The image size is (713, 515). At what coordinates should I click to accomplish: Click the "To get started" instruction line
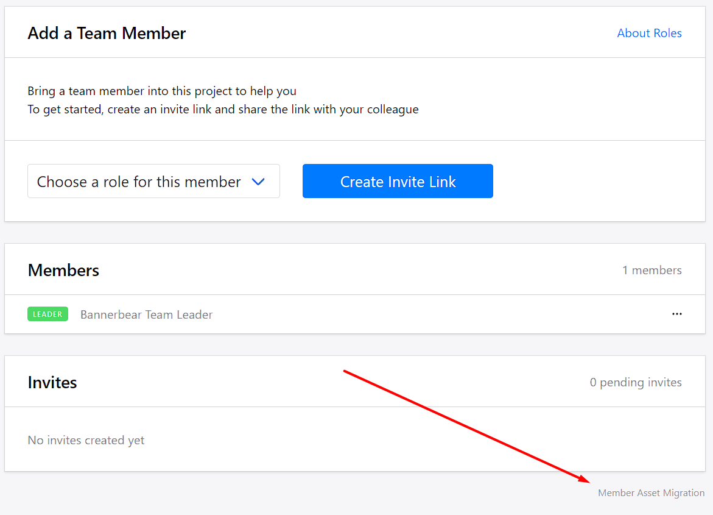(223, 110)
